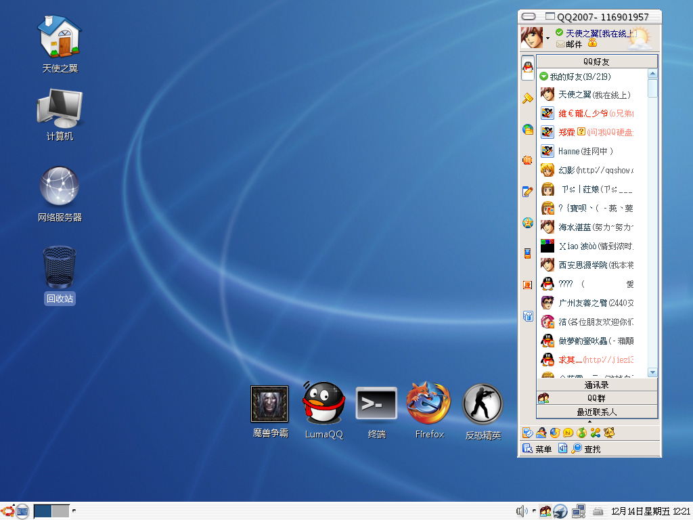Viewport: 693px width, 520px height.
Task: Open the green music note toolbar icon
Action: pos(581,433)
